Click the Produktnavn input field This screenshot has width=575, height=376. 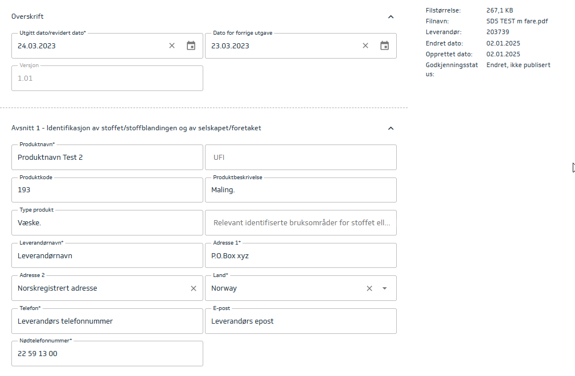pos(107,158)
